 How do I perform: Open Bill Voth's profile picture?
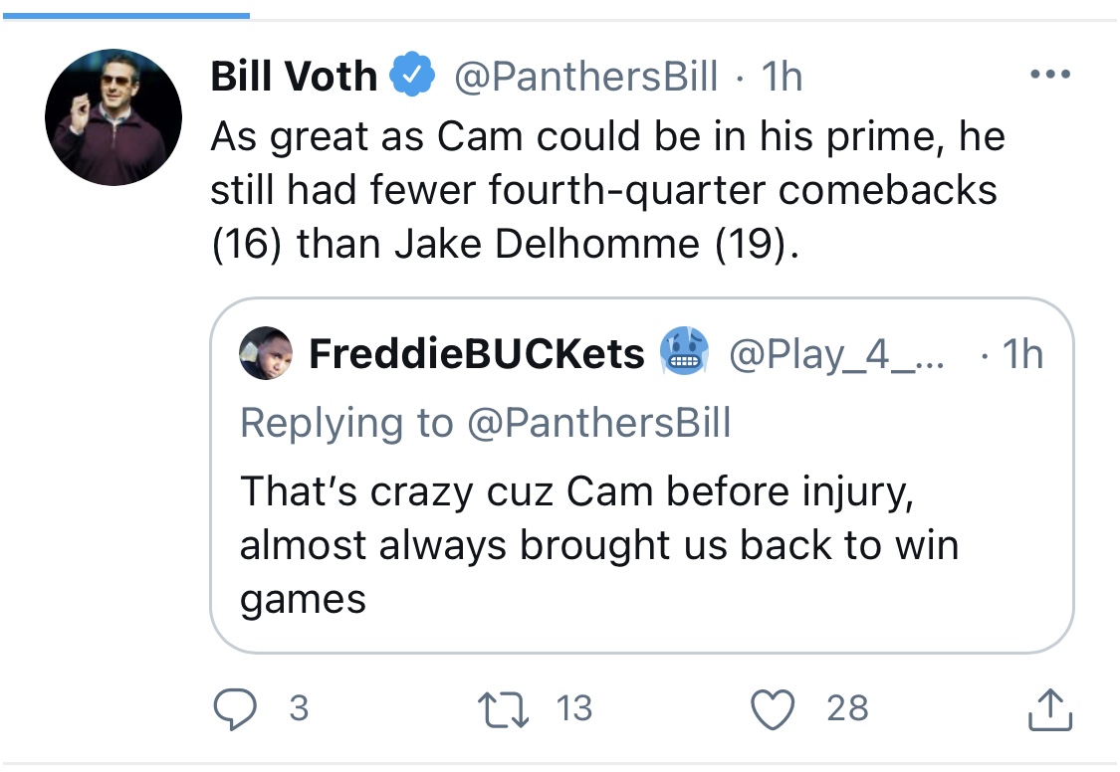pos(113,116)
